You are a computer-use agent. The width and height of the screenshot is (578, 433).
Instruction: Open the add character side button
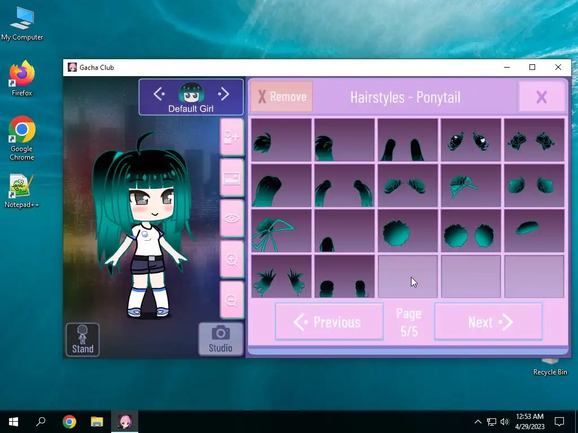[x=232, y=138]
